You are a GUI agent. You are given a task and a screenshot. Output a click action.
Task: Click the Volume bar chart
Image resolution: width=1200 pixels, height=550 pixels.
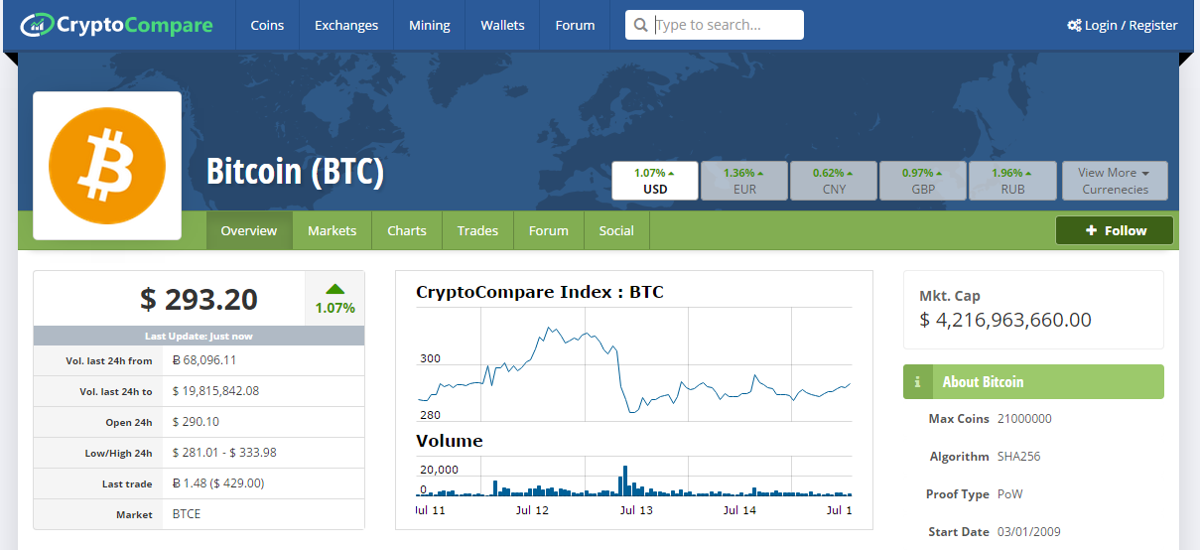634,477
